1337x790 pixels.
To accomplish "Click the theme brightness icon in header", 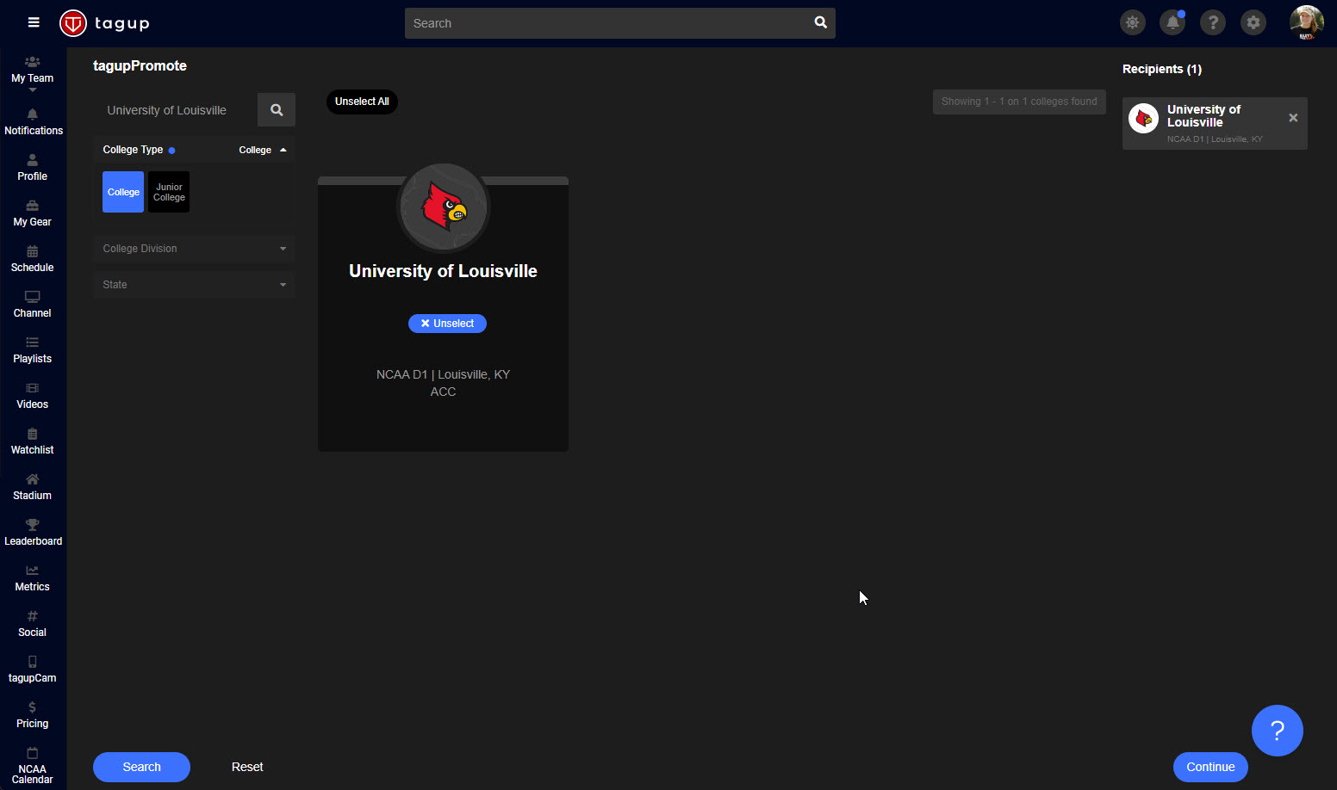I will [1132, 23].
